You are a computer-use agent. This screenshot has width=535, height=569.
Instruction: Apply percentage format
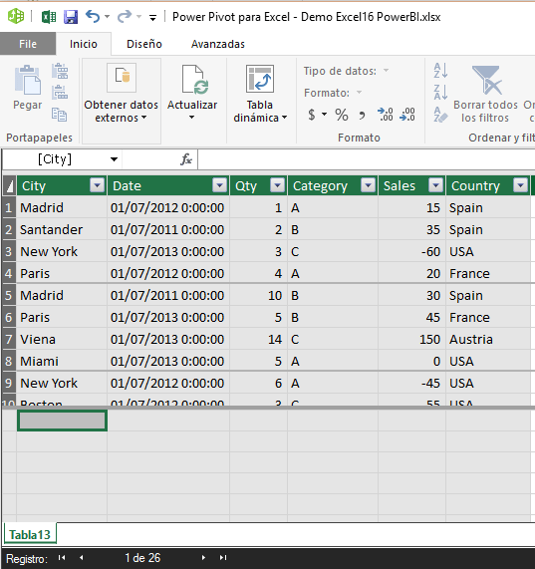[342, 115]
